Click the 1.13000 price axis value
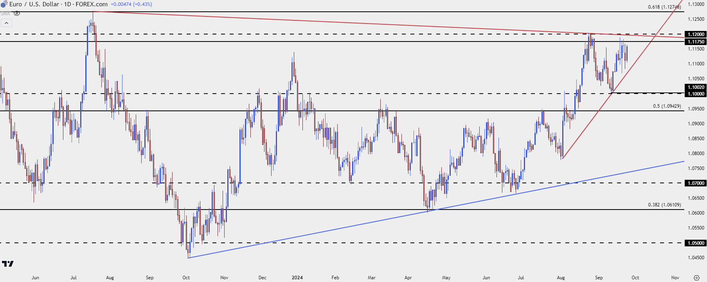Viewport: 707px width, 282px height. (696, 4)
